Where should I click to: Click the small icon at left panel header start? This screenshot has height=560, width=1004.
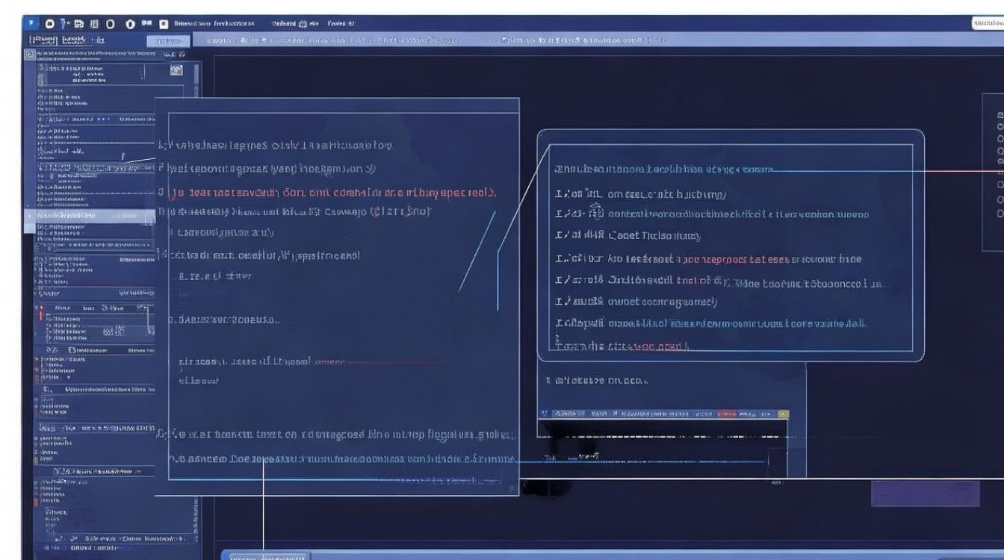click(30, 55)
